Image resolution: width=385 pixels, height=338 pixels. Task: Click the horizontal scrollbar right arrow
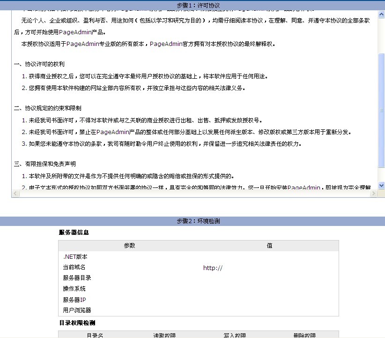pos(374,194)
